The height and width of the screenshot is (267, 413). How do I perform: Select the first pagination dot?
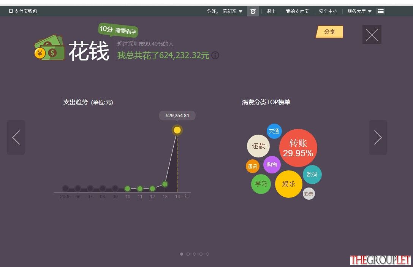[182, 254]
